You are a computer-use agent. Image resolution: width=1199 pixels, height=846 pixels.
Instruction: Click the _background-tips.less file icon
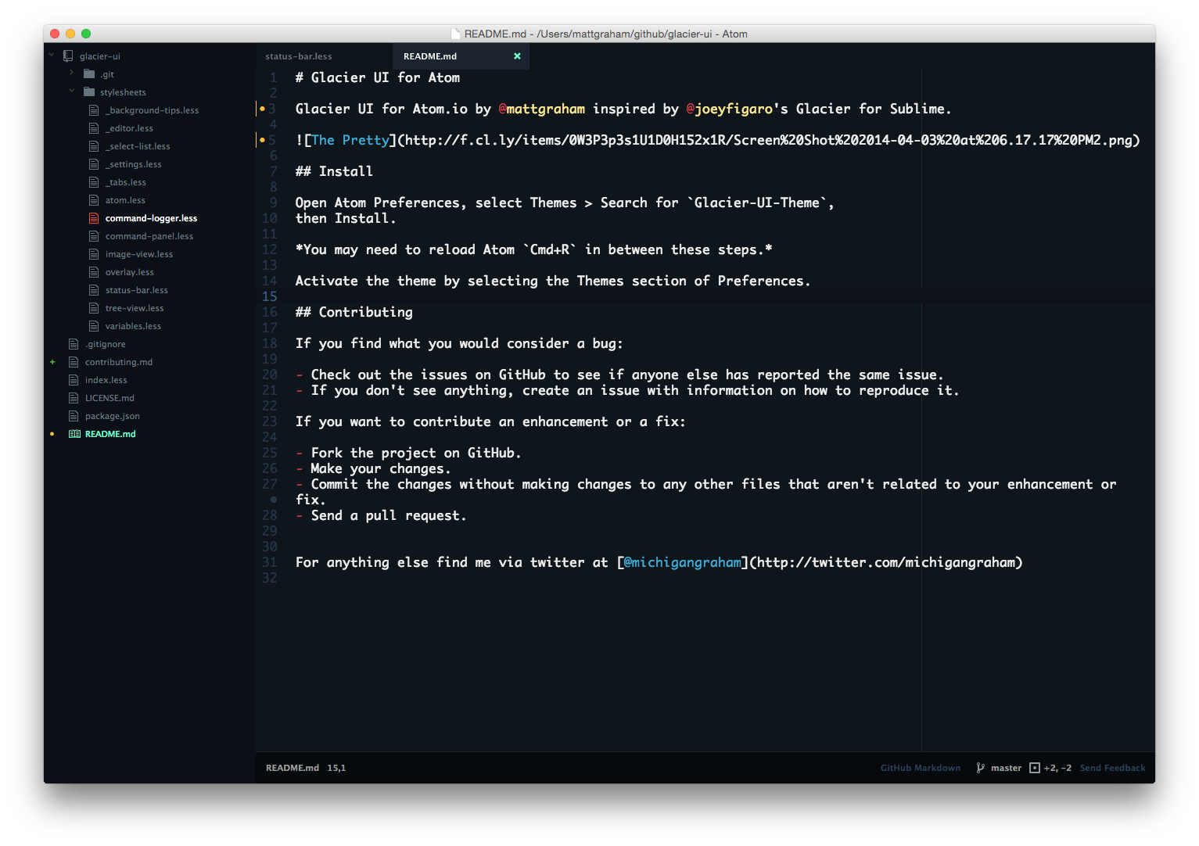pos(94,110)
